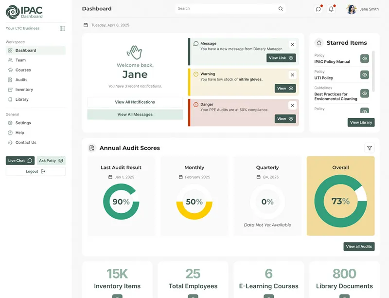This screenshot has width=389, height=298.
Task: Navigate to Inventory
Action: [35, 90]
